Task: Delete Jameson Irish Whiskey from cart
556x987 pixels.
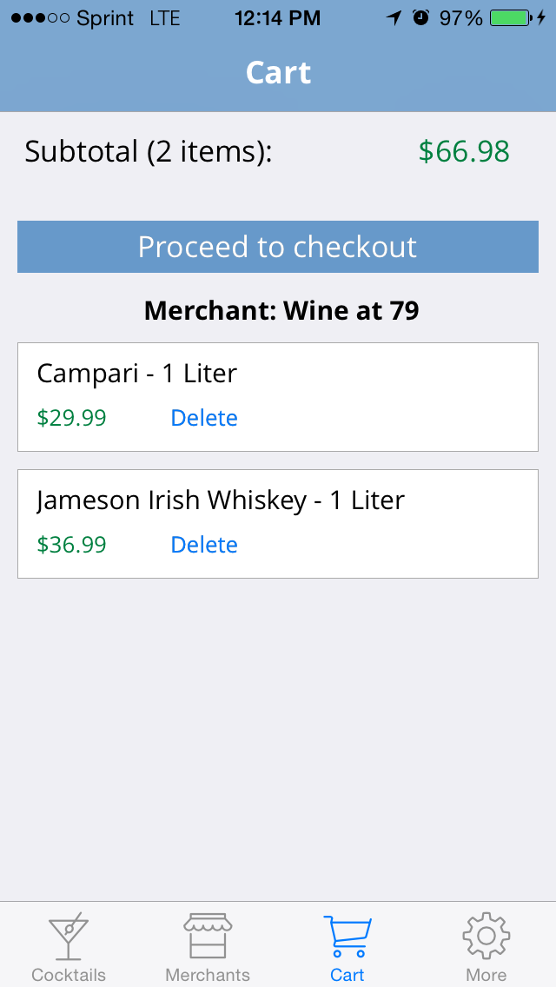Action: click(204, 545)
